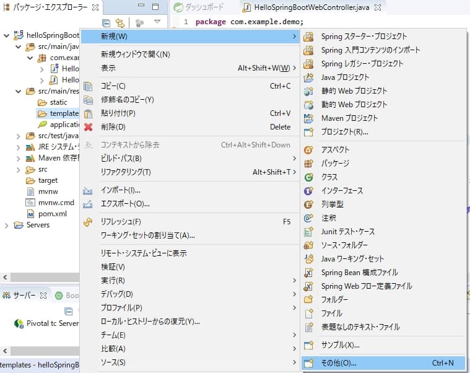Create new クラス
Screen dimensions: 470x373
(x=383, y=177)
